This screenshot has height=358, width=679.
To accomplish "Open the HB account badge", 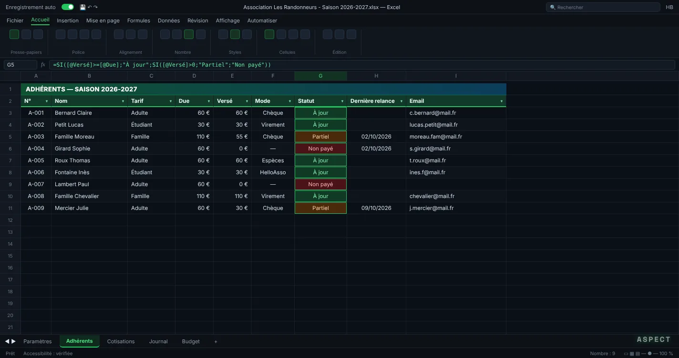I will (669, 7).
